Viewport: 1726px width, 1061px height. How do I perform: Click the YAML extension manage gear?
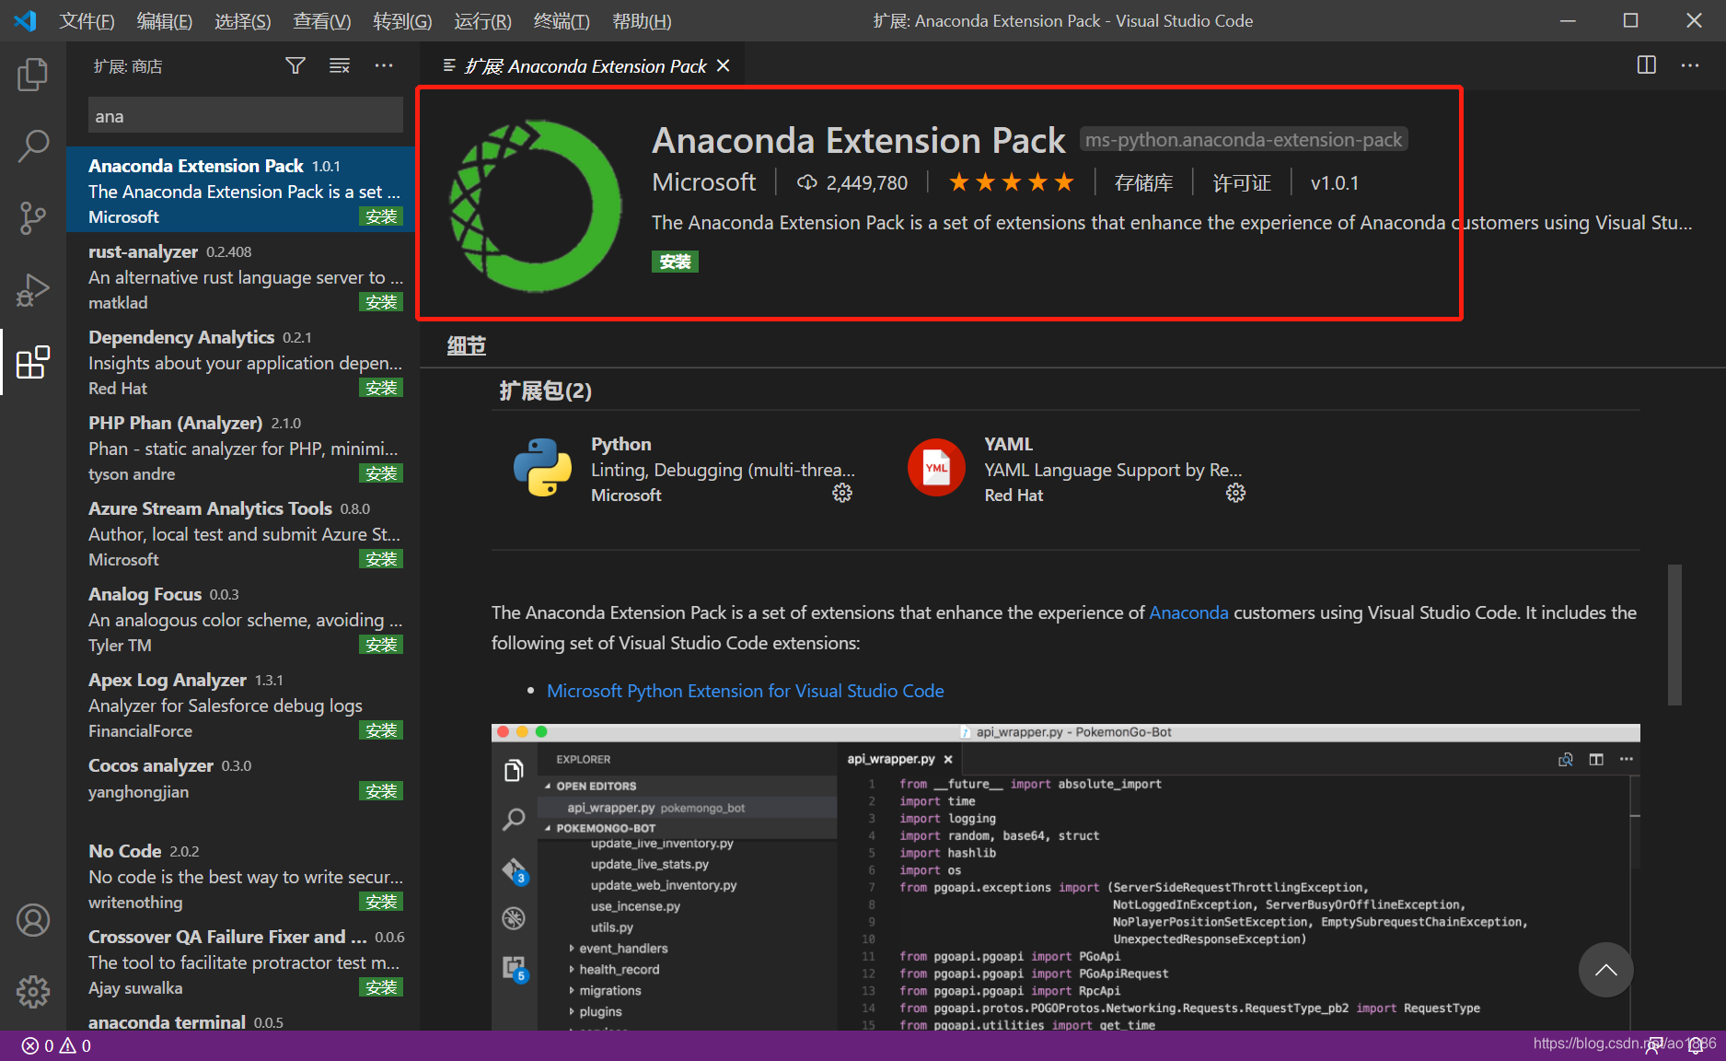point(1235,494)
